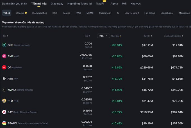Click the +10.81% change value
The height and width of the screenshot is (128, 191).
click(x=117, y=101)
